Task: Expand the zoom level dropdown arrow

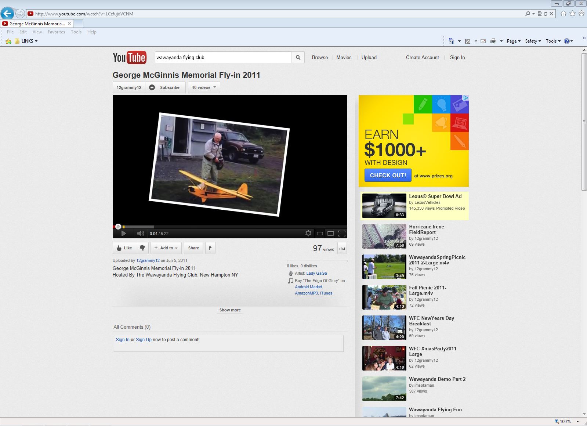Action: pos(577,422)
